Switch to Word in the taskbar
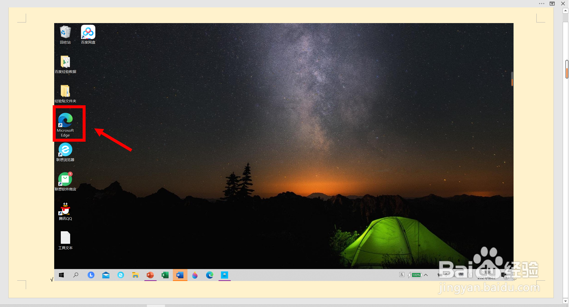The height and width of the screenshot is (307, 571). pos(180,275)
